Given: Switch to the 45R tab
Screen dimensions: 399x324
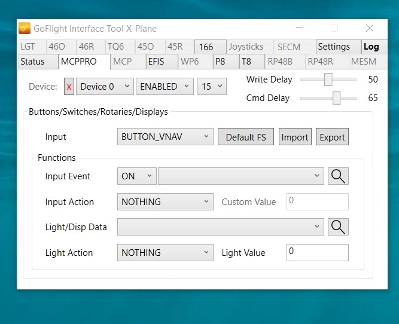Looking at the screenshot, I should point(179,47).
